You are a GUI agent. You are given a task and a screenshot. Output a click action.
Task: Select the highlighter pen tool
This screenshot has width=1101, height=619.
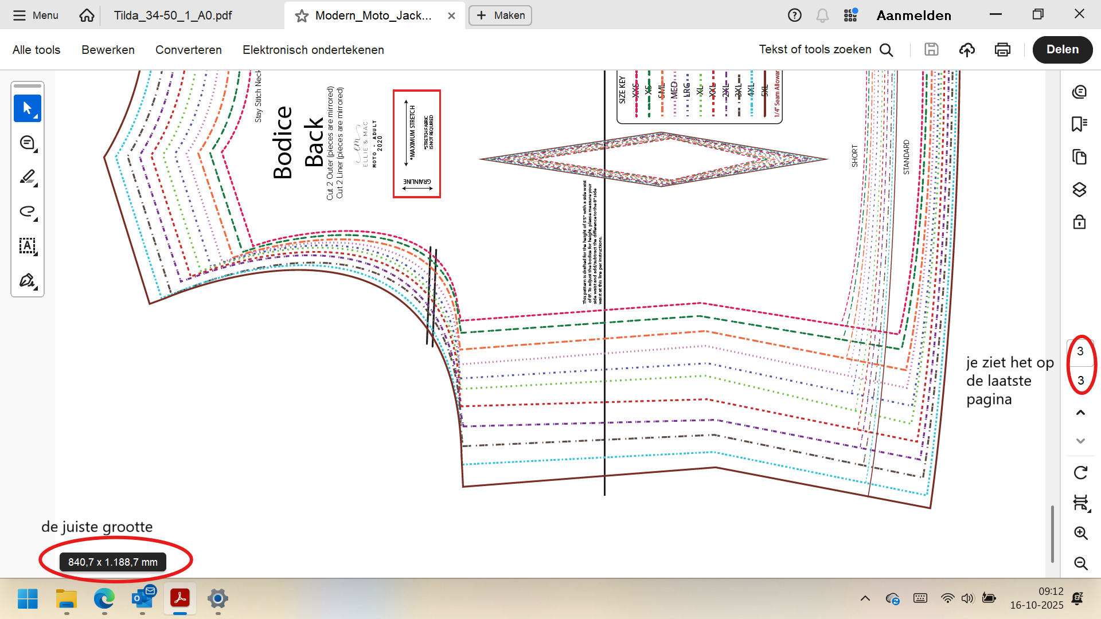click(x=27, y=177)
